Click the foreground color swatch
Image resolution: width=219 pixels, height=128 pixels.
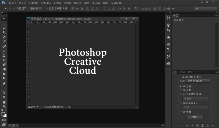click(3, 114)
